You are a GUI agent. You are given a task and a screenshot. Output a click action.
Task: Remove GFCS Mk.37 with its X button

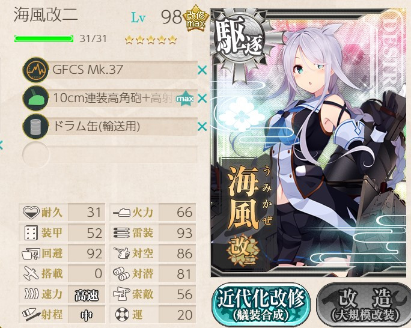click(x=202, y=70)
